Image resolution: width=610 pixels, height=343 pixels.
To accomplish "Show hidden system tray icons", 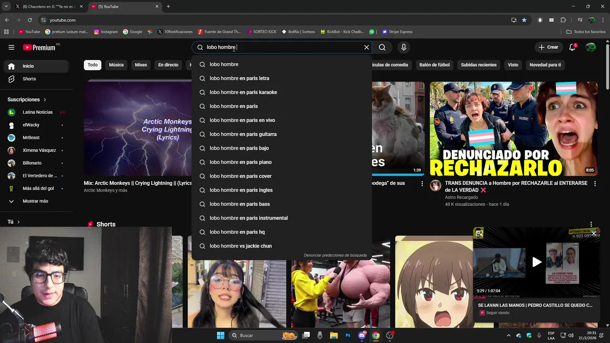I will (x=508, y=335).
